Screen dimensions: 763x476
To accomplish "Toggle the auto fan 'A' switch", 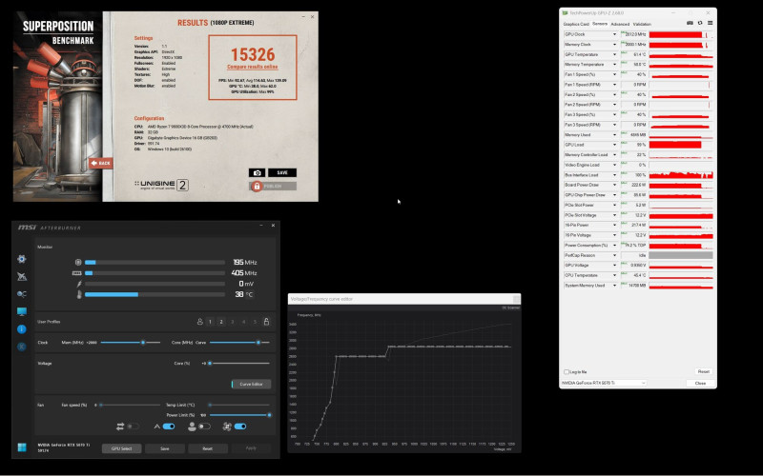I will pyautogui.click(x=169, y=426).
